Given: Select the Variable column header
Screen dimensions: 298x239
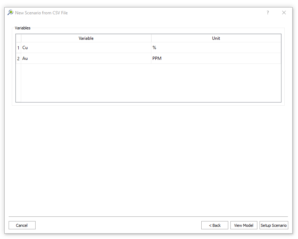Looking at the screenshot, I should (86, 38).
